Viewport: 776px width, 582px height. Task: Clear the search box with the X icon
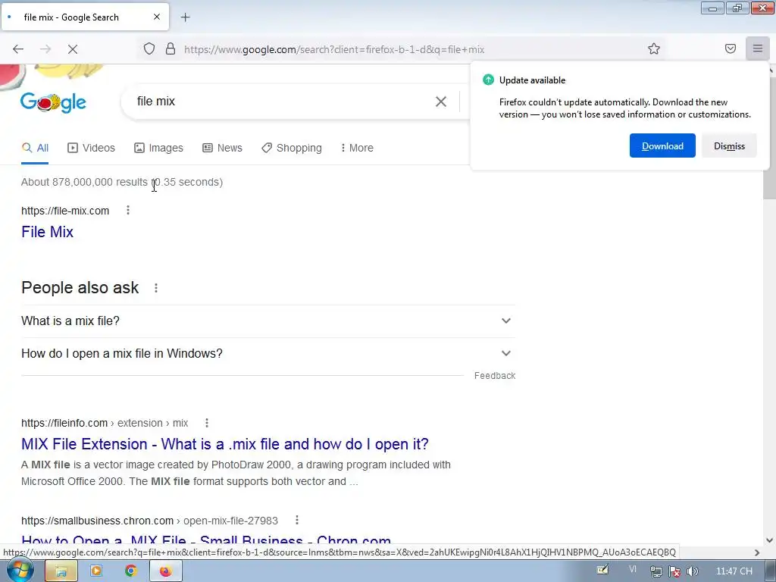tap(440, 102)
